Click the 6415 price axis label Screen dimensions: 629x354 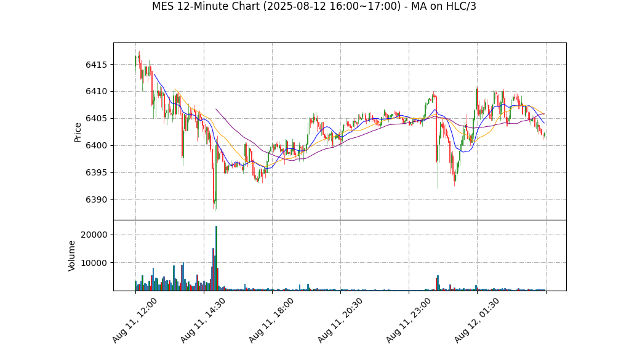pyautogui.click(x=96, y=65)
